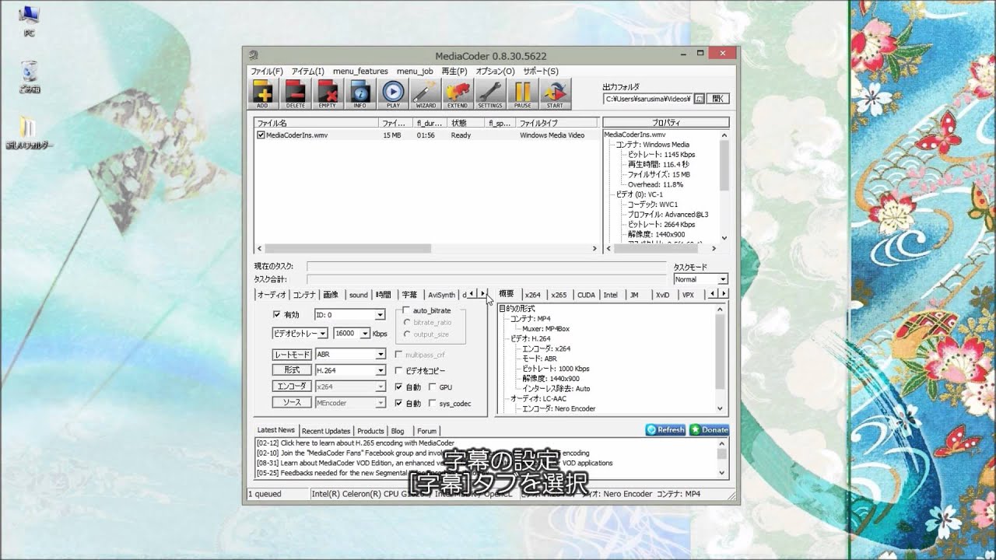
Task: Switch to the x264 tab
Action: 532,295
